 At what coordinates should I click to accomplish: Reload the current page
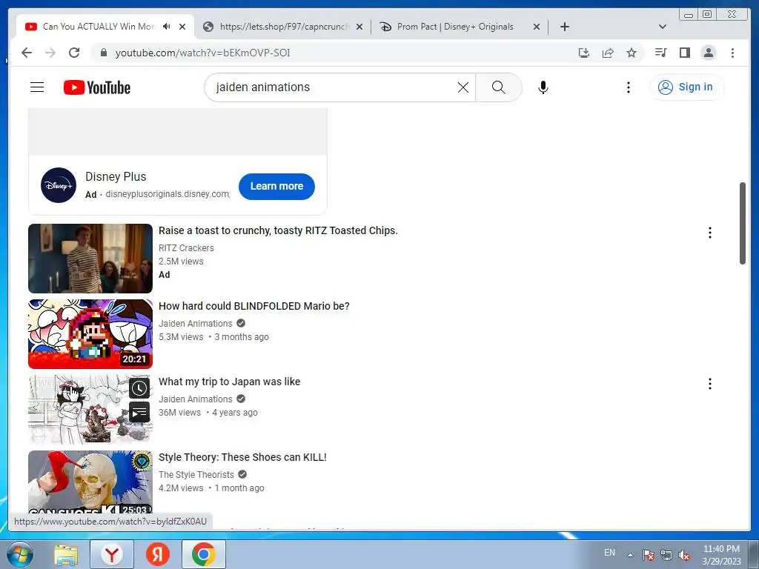[74, 53]
